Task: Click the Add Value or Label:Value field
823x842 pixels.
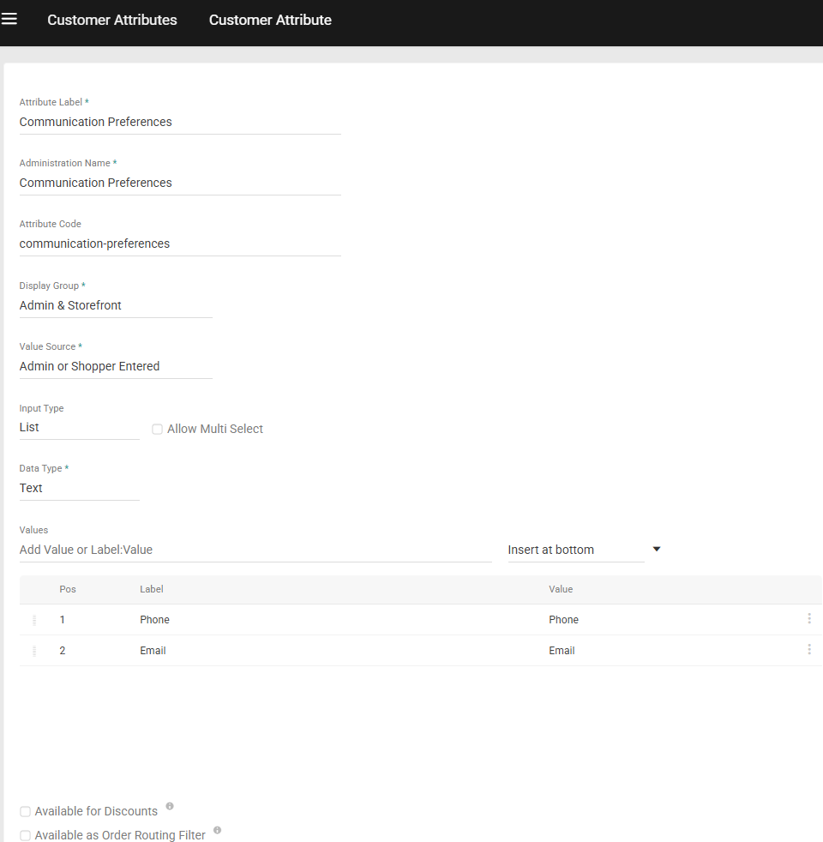Action: [x=255, y=550]
